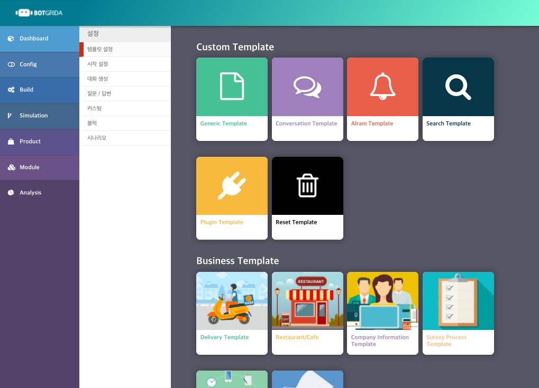Open 질문 / 답변 submenu item

coord(125,93)
